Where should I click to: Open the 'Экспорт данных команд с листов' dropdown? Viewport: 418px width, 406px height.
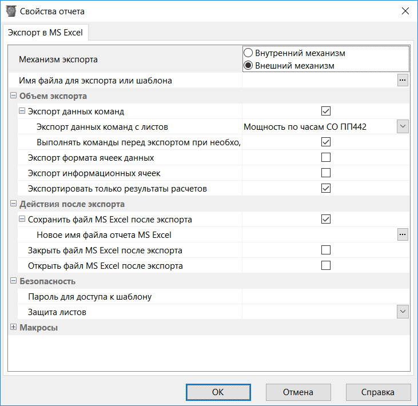[403, 127]
